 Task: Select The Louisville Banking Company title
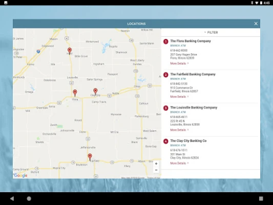[194, 108]
